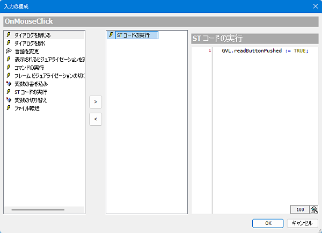Click the icon of the added STコードの実行 entry
322x233 pixels.
(x=111, y=35)
